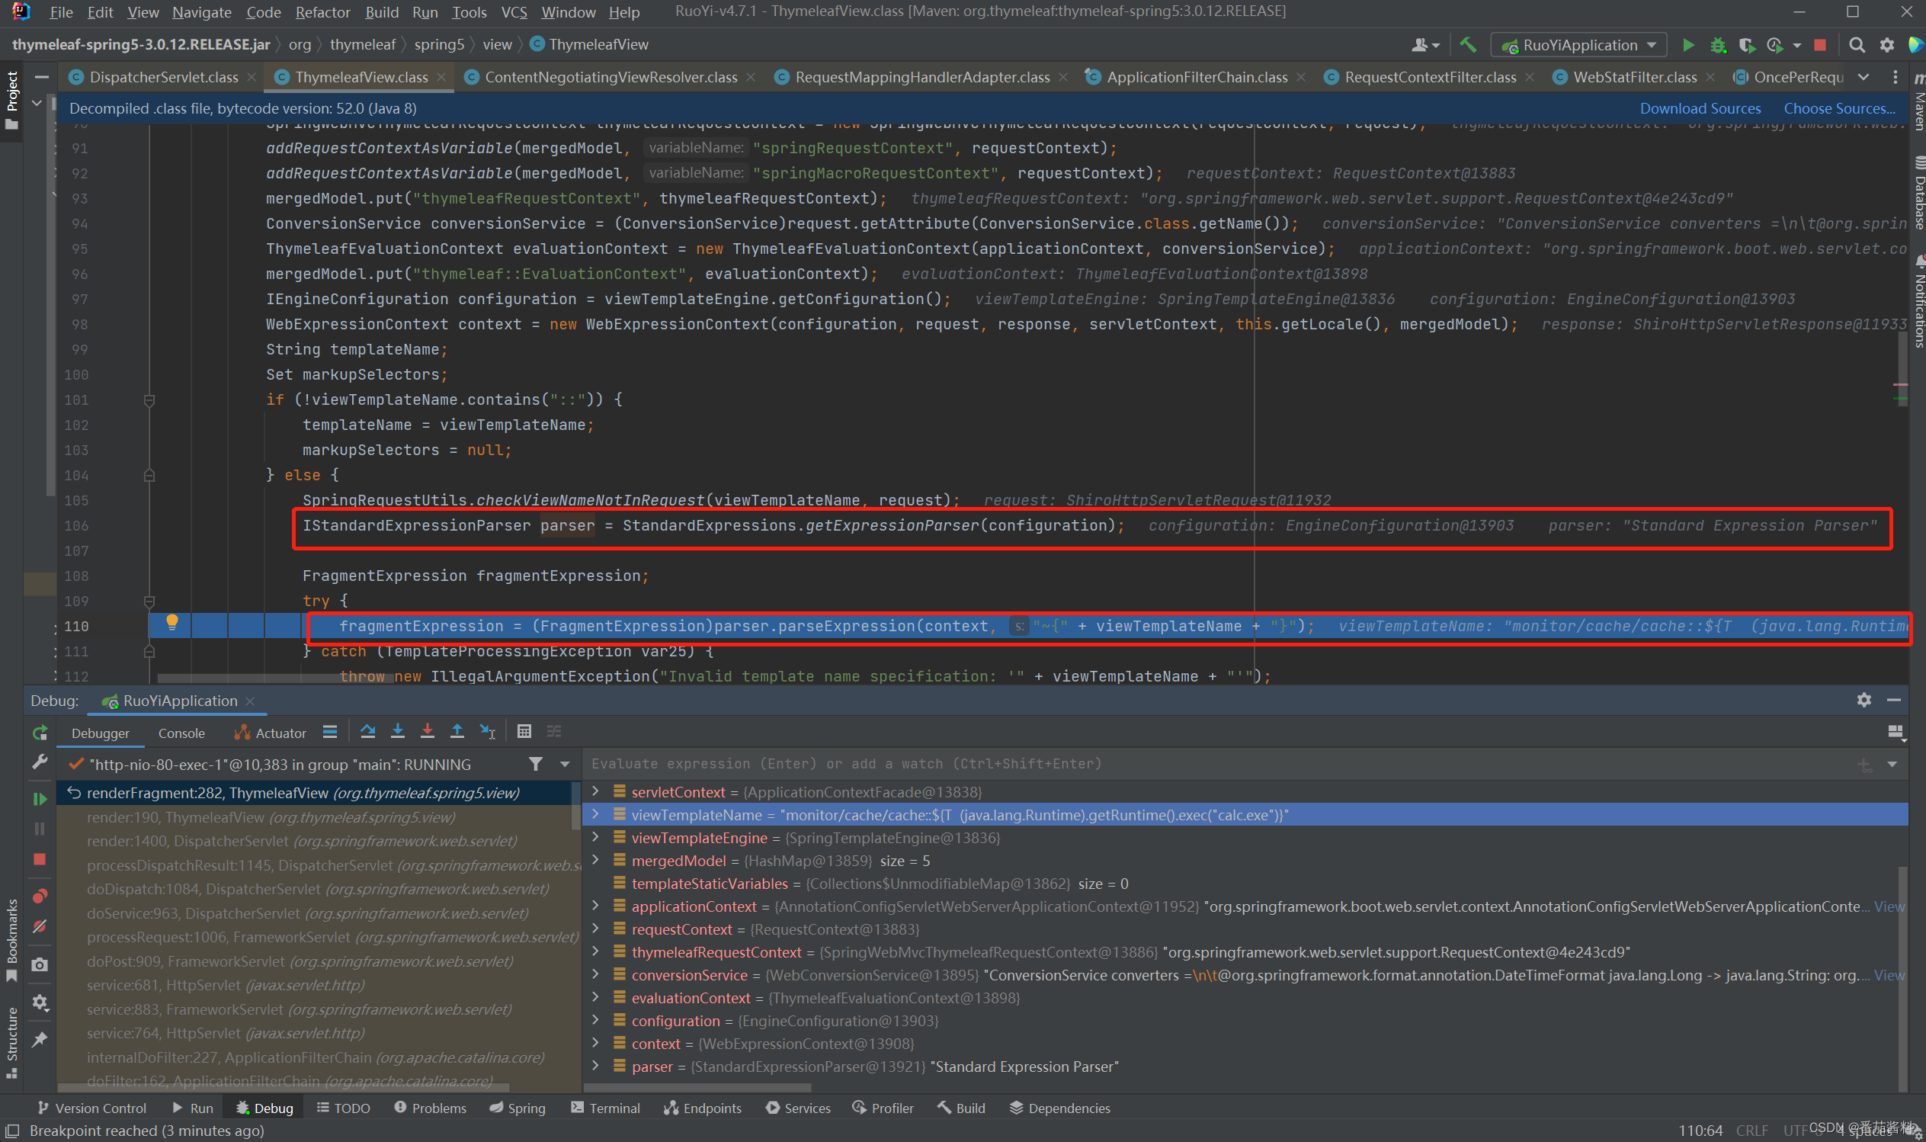Viewport: 1926px width, 1142px height.
Task: Click the frames filter funnel icon
Action: click(536, 764)
